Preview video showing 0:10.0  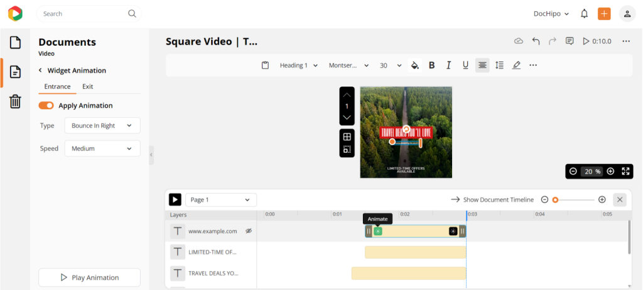(597, 41)
